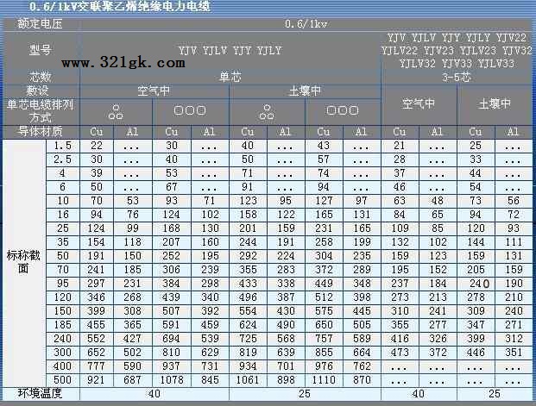Select the 16 cross-section row label

(x=63, y=215)
